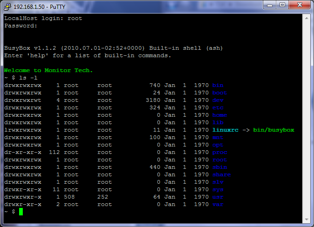Click the 'etc' directory name
Viewport: 314px width, 227px height.
[x=218, y=108]
